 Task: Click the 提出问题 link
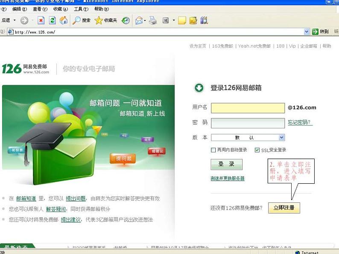click(76, 199)
